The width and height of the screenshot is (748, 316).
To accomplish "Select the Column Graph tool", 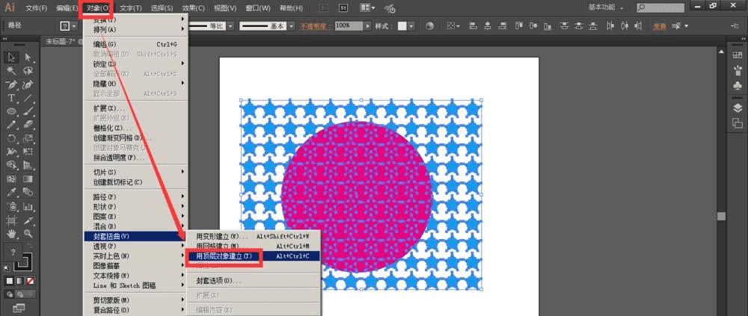I will click(28, 206).
